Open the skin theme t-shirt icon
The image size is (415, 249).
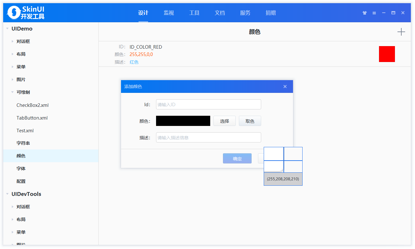click(365, 13)
